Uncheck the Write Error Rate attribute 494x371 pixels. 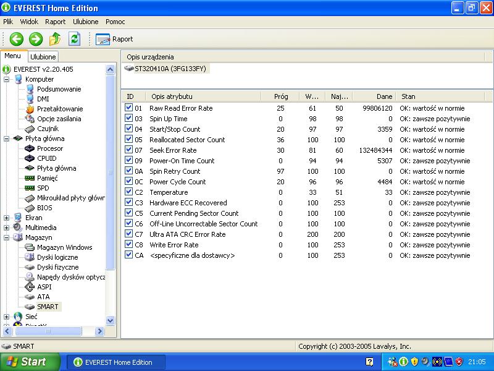click(128, 244)
